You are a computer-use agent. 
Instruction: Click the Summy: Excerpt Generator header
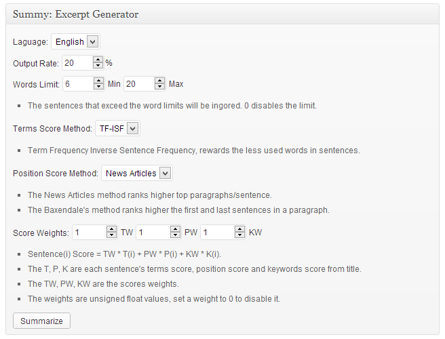[76, 14]
